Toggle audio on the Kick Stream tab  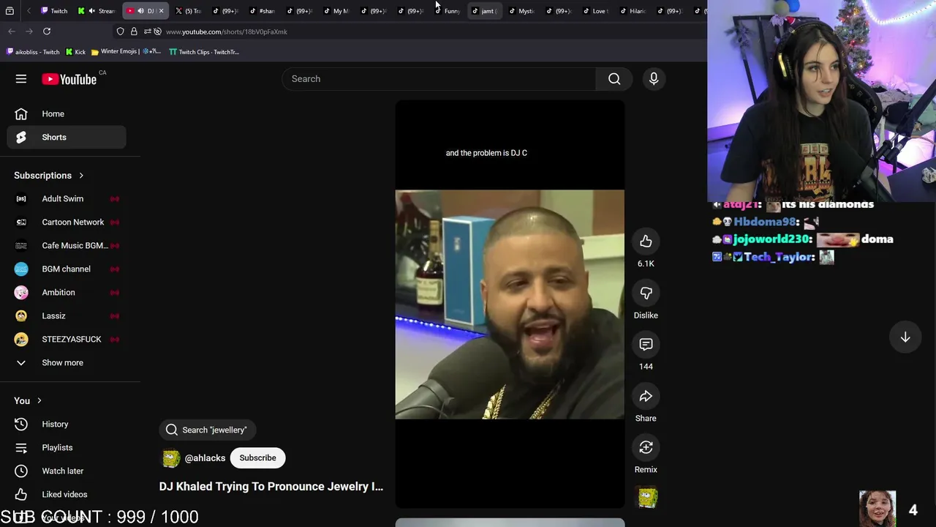(x=91, y=11)
